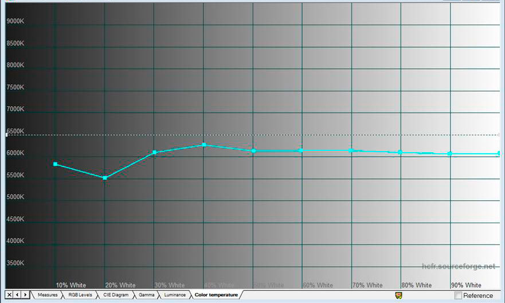
Task: View the Luminance tab
Action: tap(175, 294)
